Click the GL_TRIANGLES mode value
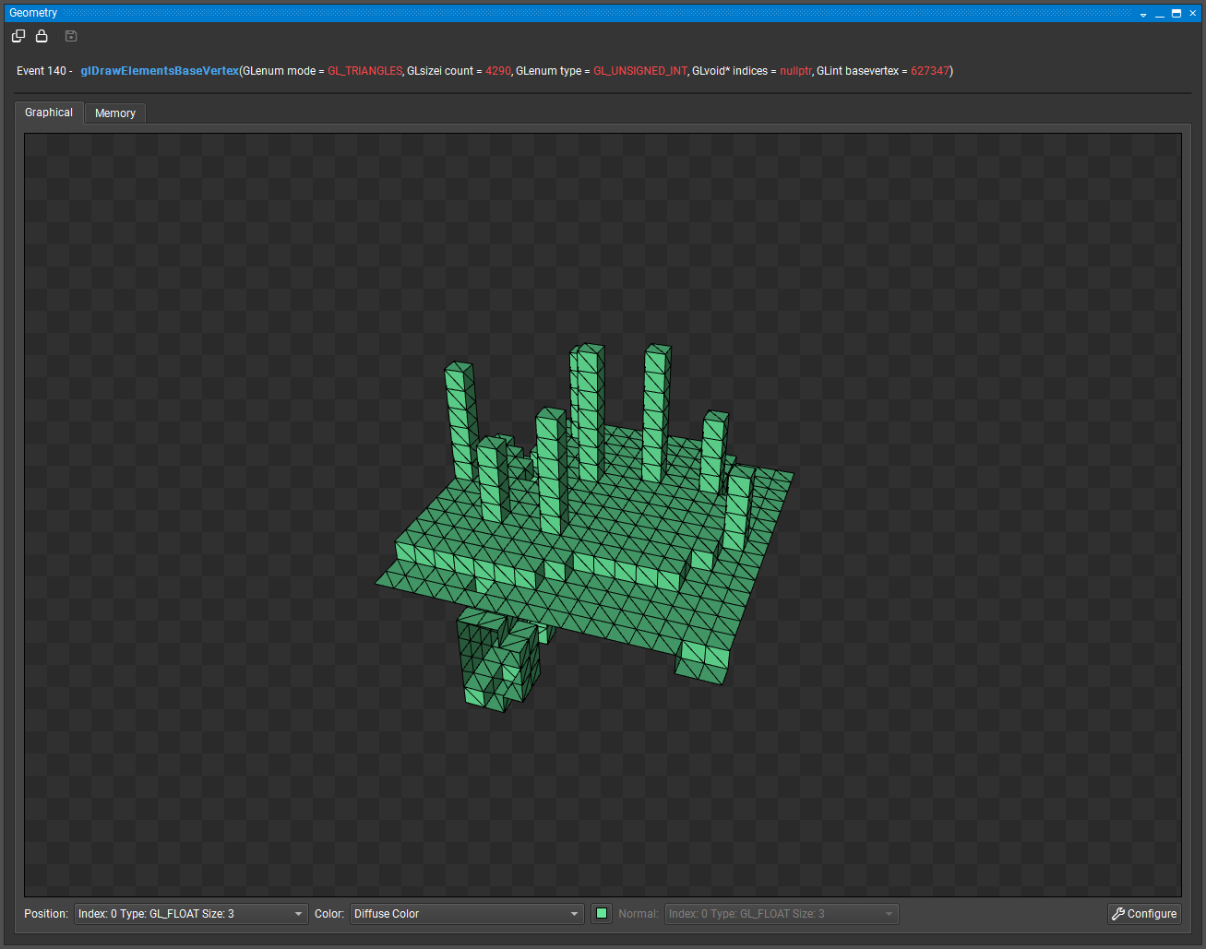 (364, 71)
